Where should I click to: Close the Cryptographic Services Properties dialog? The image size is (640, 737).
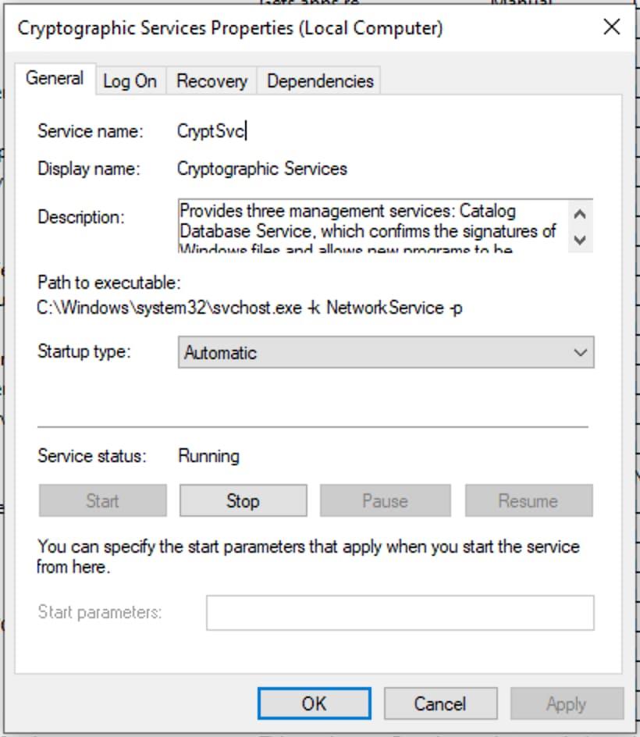(x=611, y=27)
